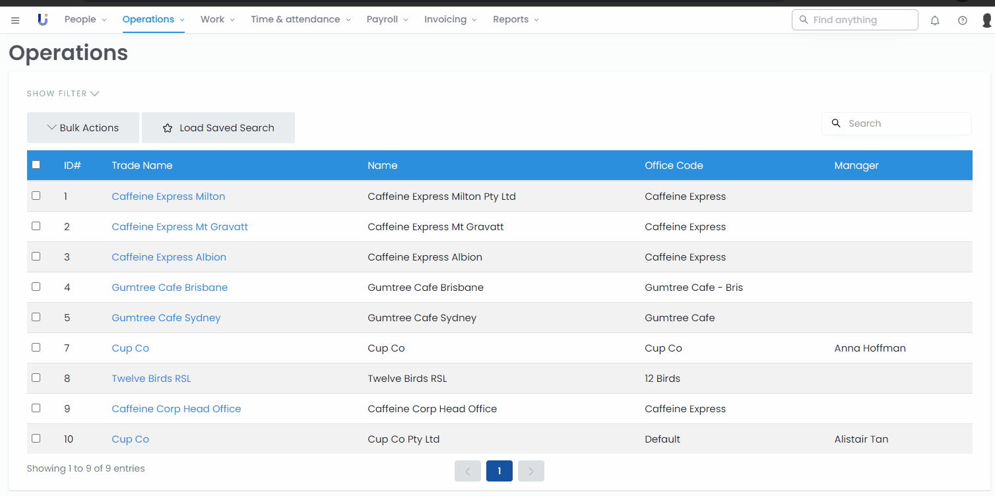
Task: Expand the Payroll menu dropdown
Action: (x=387, y=20)
